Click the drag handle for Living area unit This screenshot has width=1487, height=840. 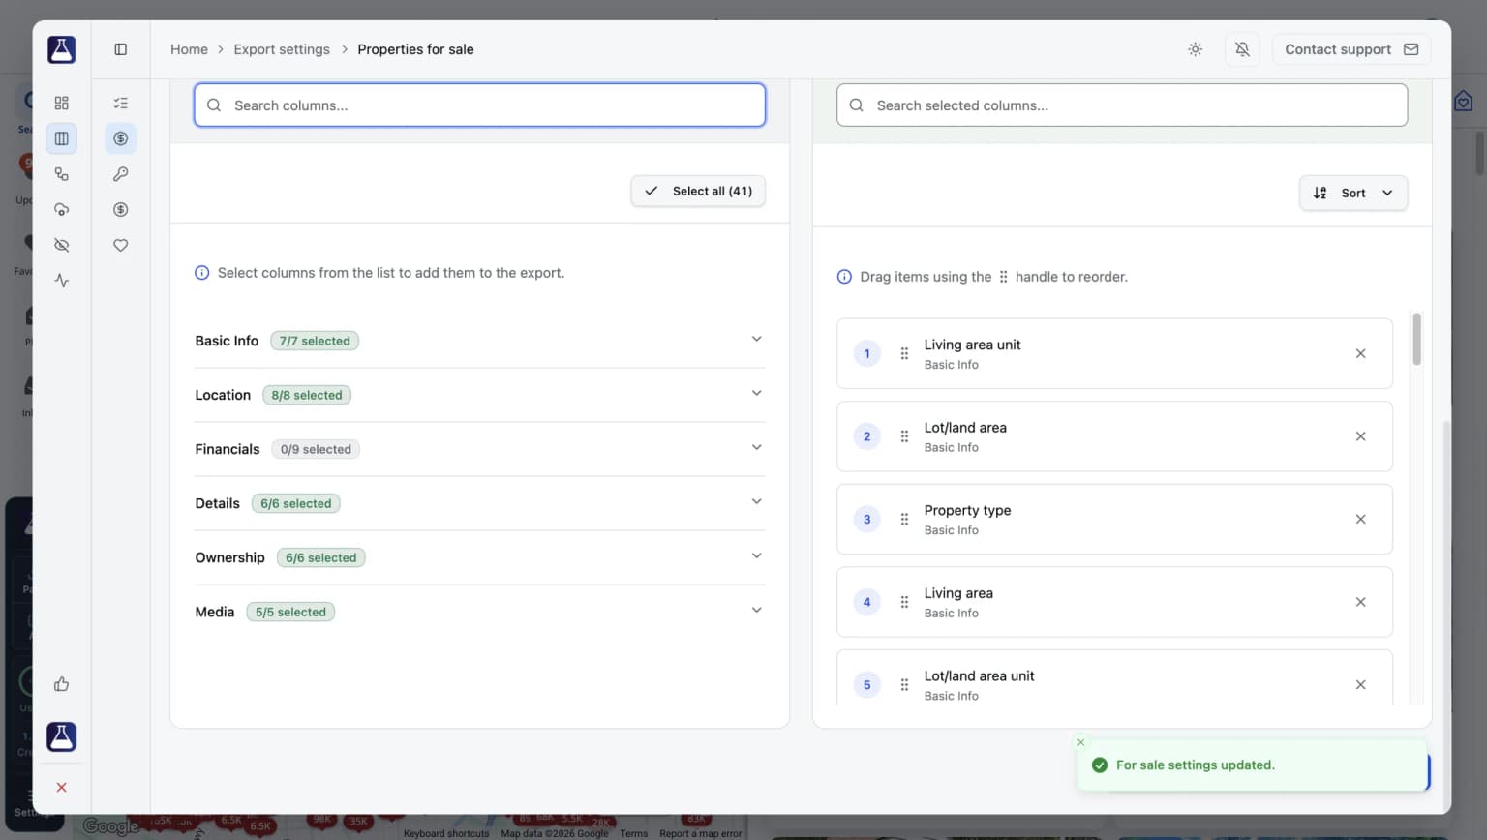(904, 353)
